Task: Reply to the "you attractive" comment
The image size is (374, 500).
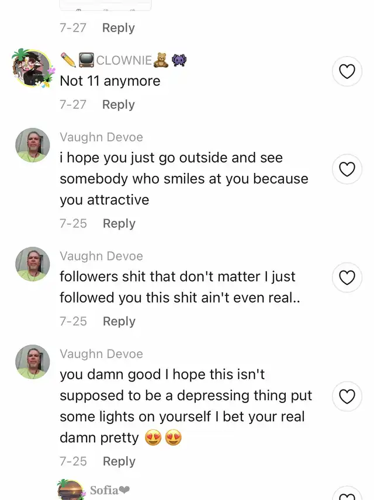Action: (119, 224)
